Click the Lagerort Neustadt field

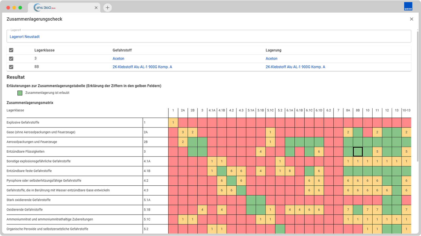tap(209, 36)
